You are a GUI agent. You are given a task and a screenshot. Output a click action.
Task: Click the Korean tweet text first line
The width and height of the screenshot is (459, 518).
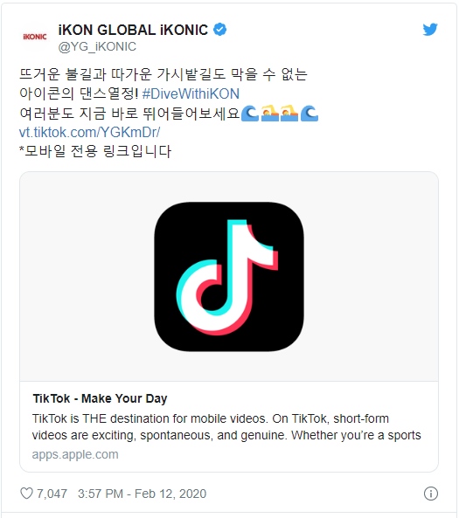(163, 74)
